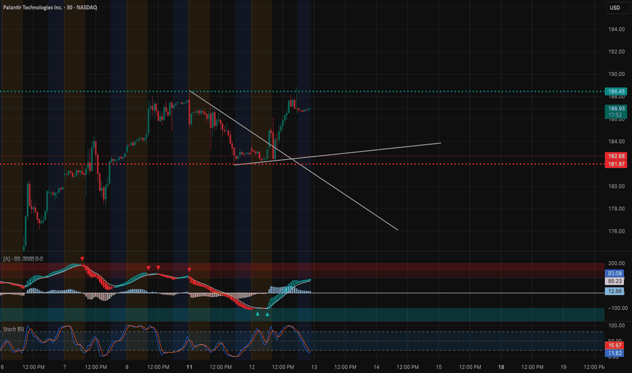Screen dimensions: 632x373
Task: Click the blue 93.08 oscillator value label
Action: point(614,273)
